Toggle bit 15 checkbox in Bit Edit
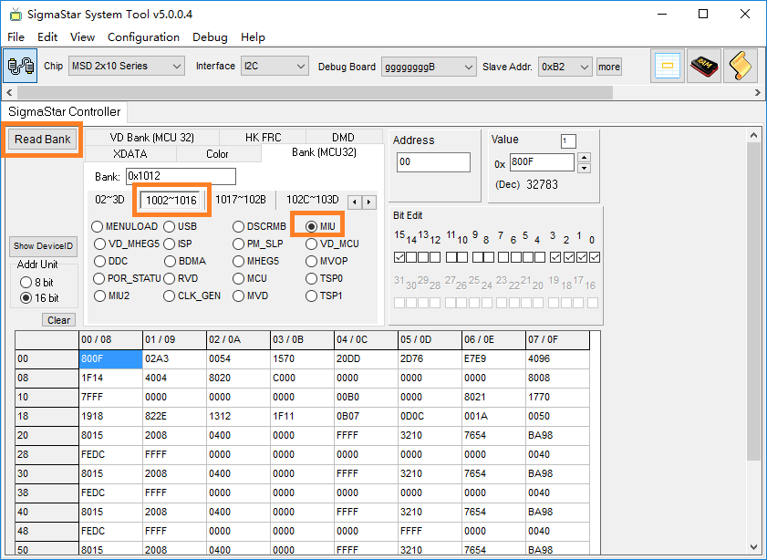 coord(399,257)
